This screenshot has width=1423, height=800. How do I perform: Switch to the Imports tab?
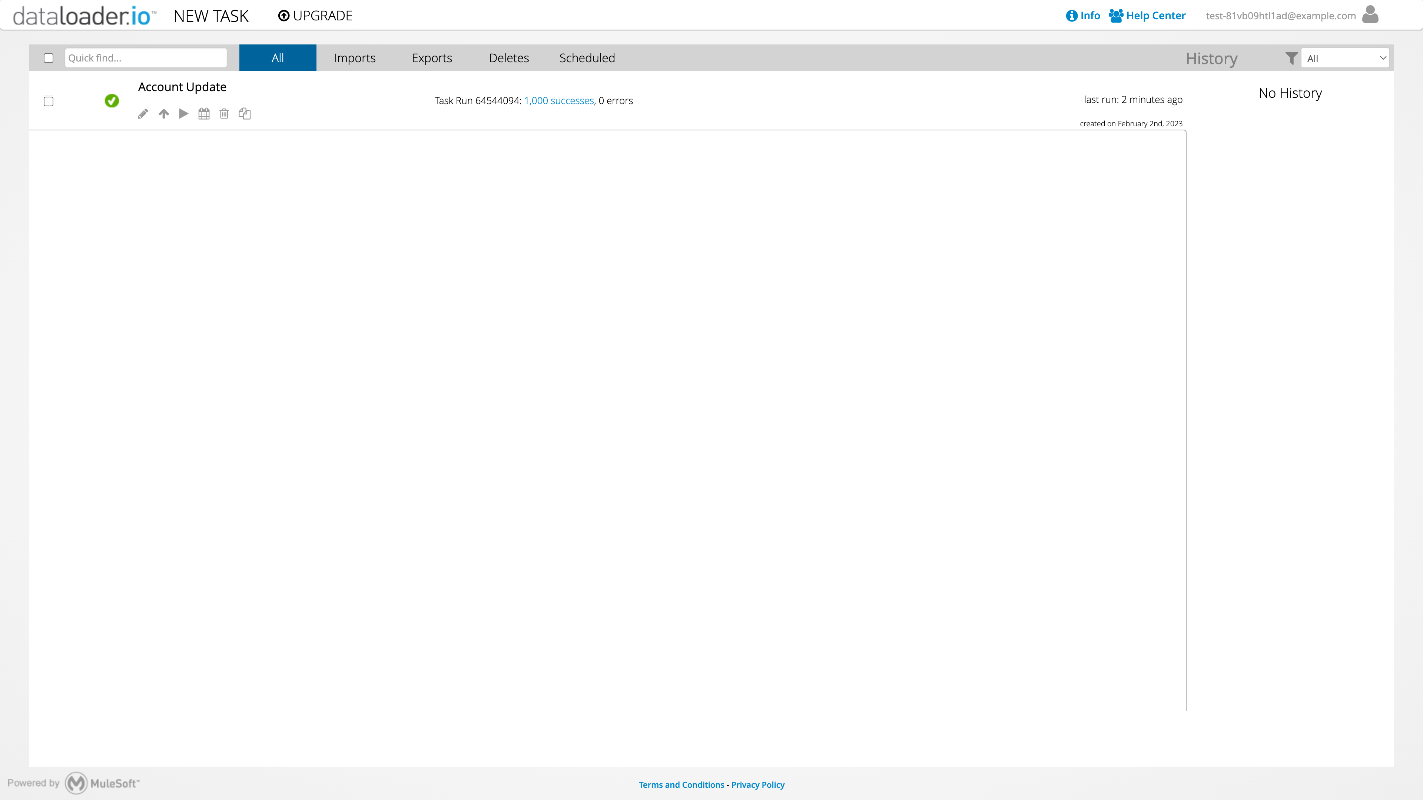(x=355, y=57)
